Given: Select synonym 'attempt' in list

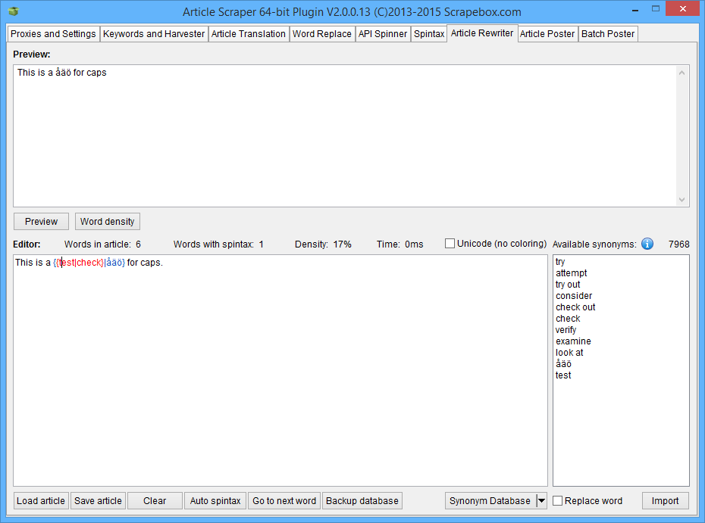Looking at the screenshot, I should (572, 273).
